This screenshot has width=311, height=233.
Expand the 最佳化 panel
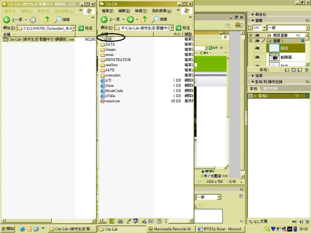click(253, 14)
